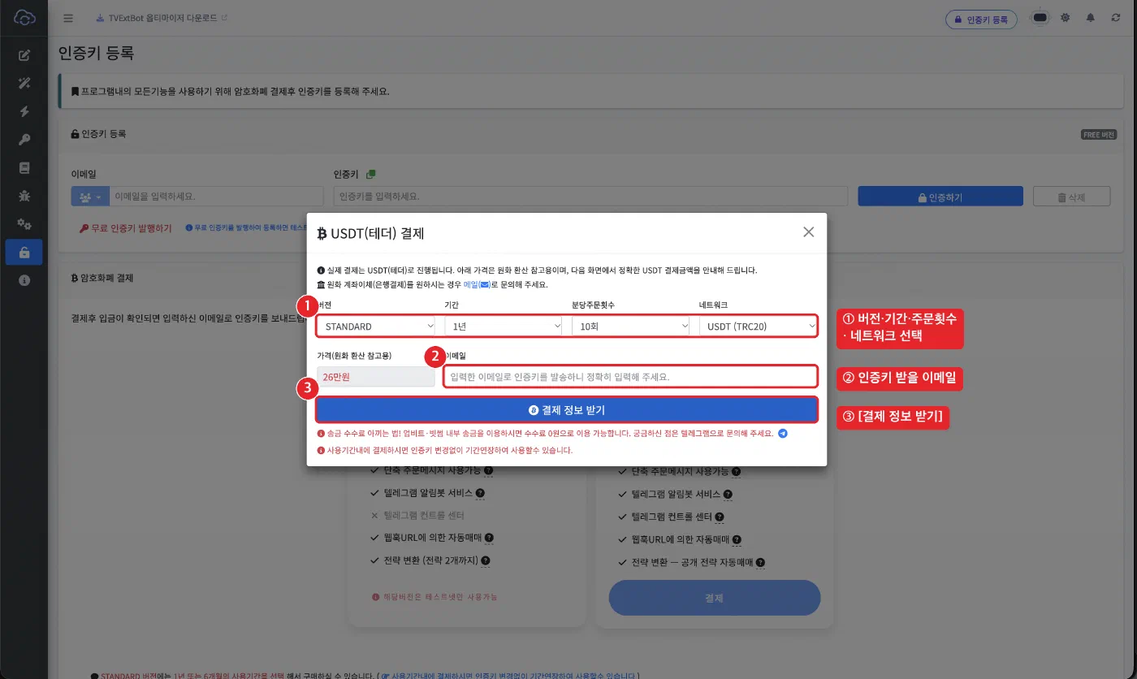This screenshot has width=1137, height=679.
Task: Close the USDT(테더) 결제 dialog
Action: tap(808, 232)
